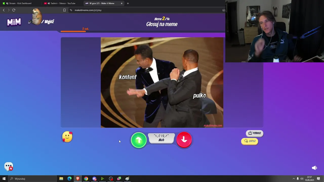This screenshot has height=182, width=324.
Task: Click the Głosuj na meme heading
Action: pos(162,24)
